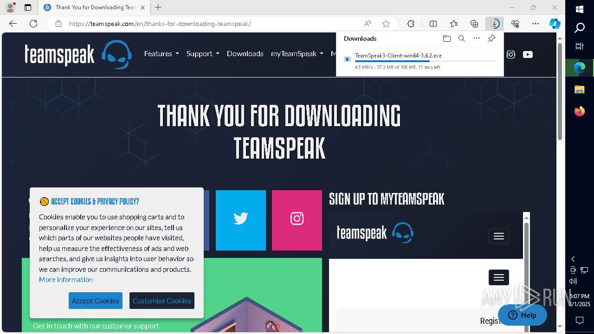The height and width of the screenshot is (334, 594).
Task: Click the pink Instagram share tile
Action: (x=297, y=220)
